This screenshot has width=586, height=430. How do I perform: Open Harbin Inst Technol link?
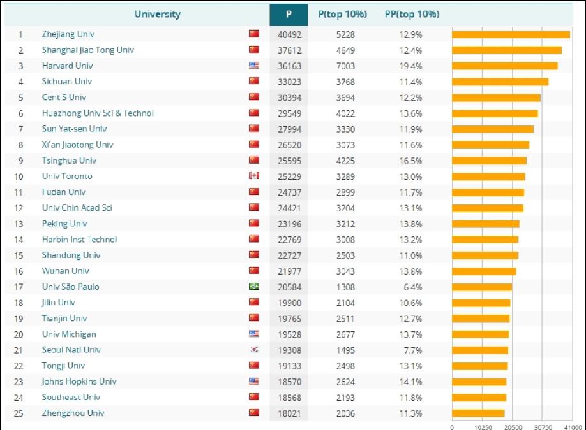pyautogui.click(x=80, y=240)
